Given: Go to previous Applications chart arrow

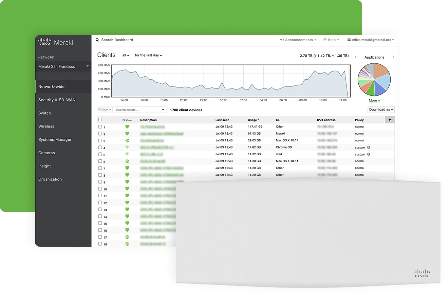Looking at the screenshot, I should click(355, 57).
